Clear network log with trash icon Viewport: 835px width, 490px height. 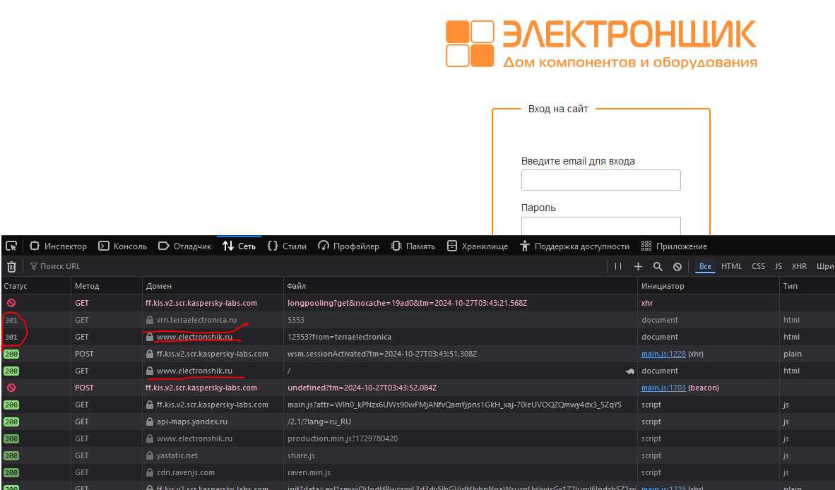(x=12, y=267)
